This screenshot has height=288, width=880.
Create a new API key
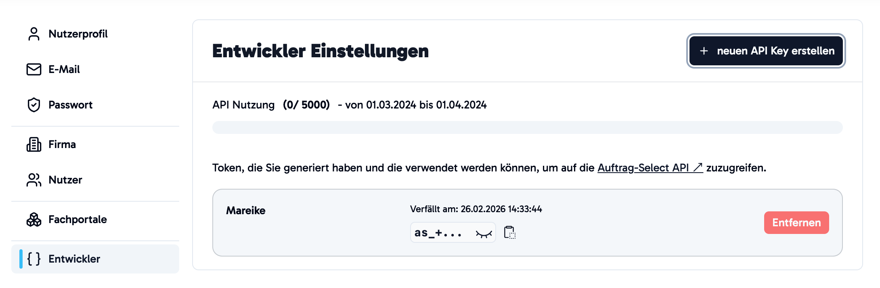tap(766, 51)
